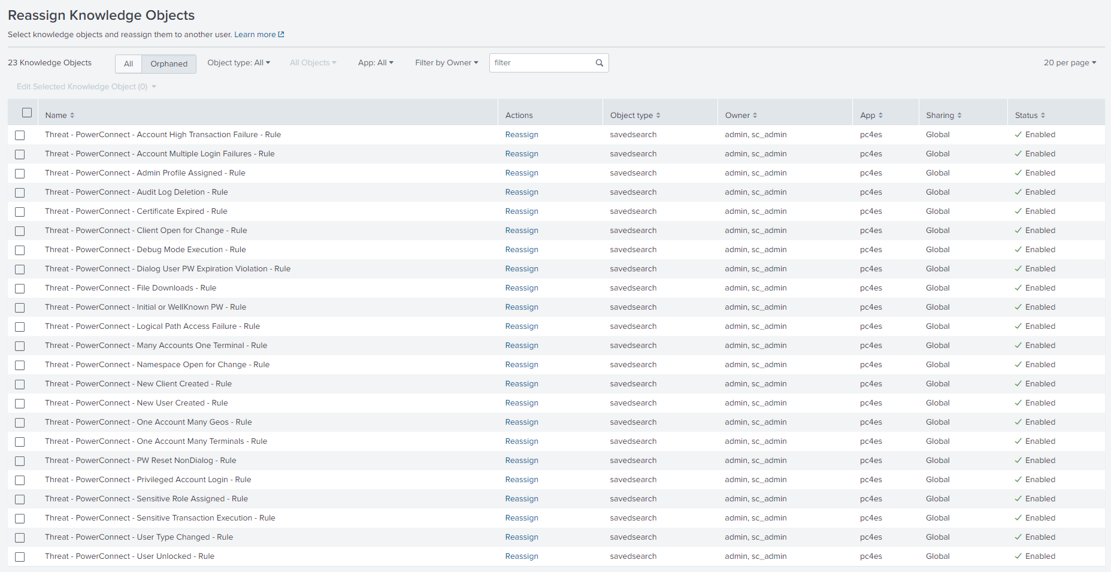The image size is (1111, 572).
Task: Sort by App column sort icon
Action: [x=880, y=116]
